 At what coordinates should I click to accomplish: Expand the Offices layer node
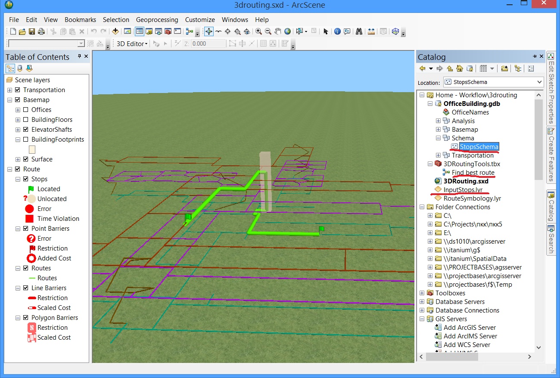(x=18, y=110)
